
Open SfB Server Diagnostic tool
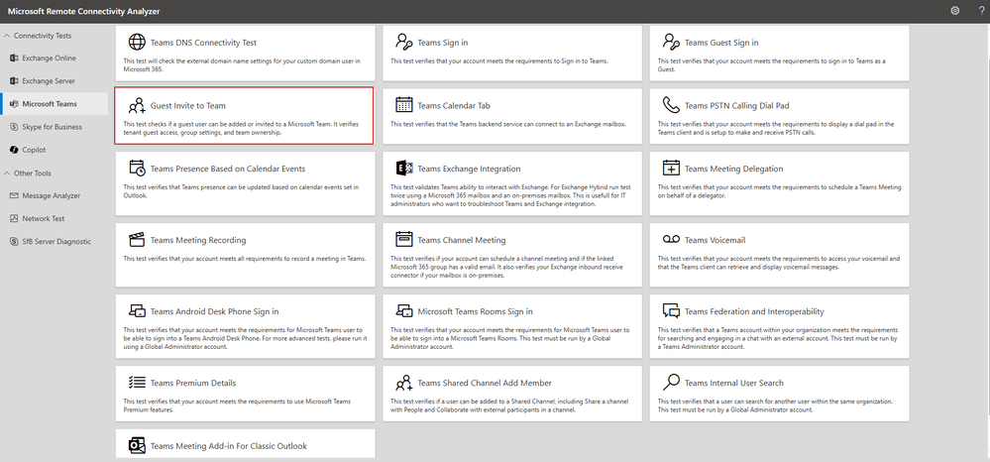pyautogui.click(x=56, y=242)
